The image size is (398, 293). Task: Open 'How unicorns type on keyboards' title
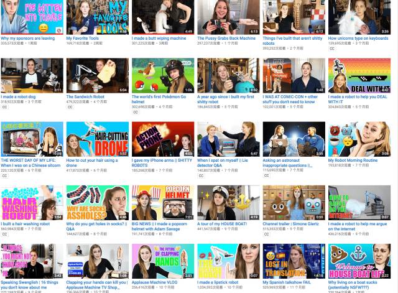click(358, 39)
